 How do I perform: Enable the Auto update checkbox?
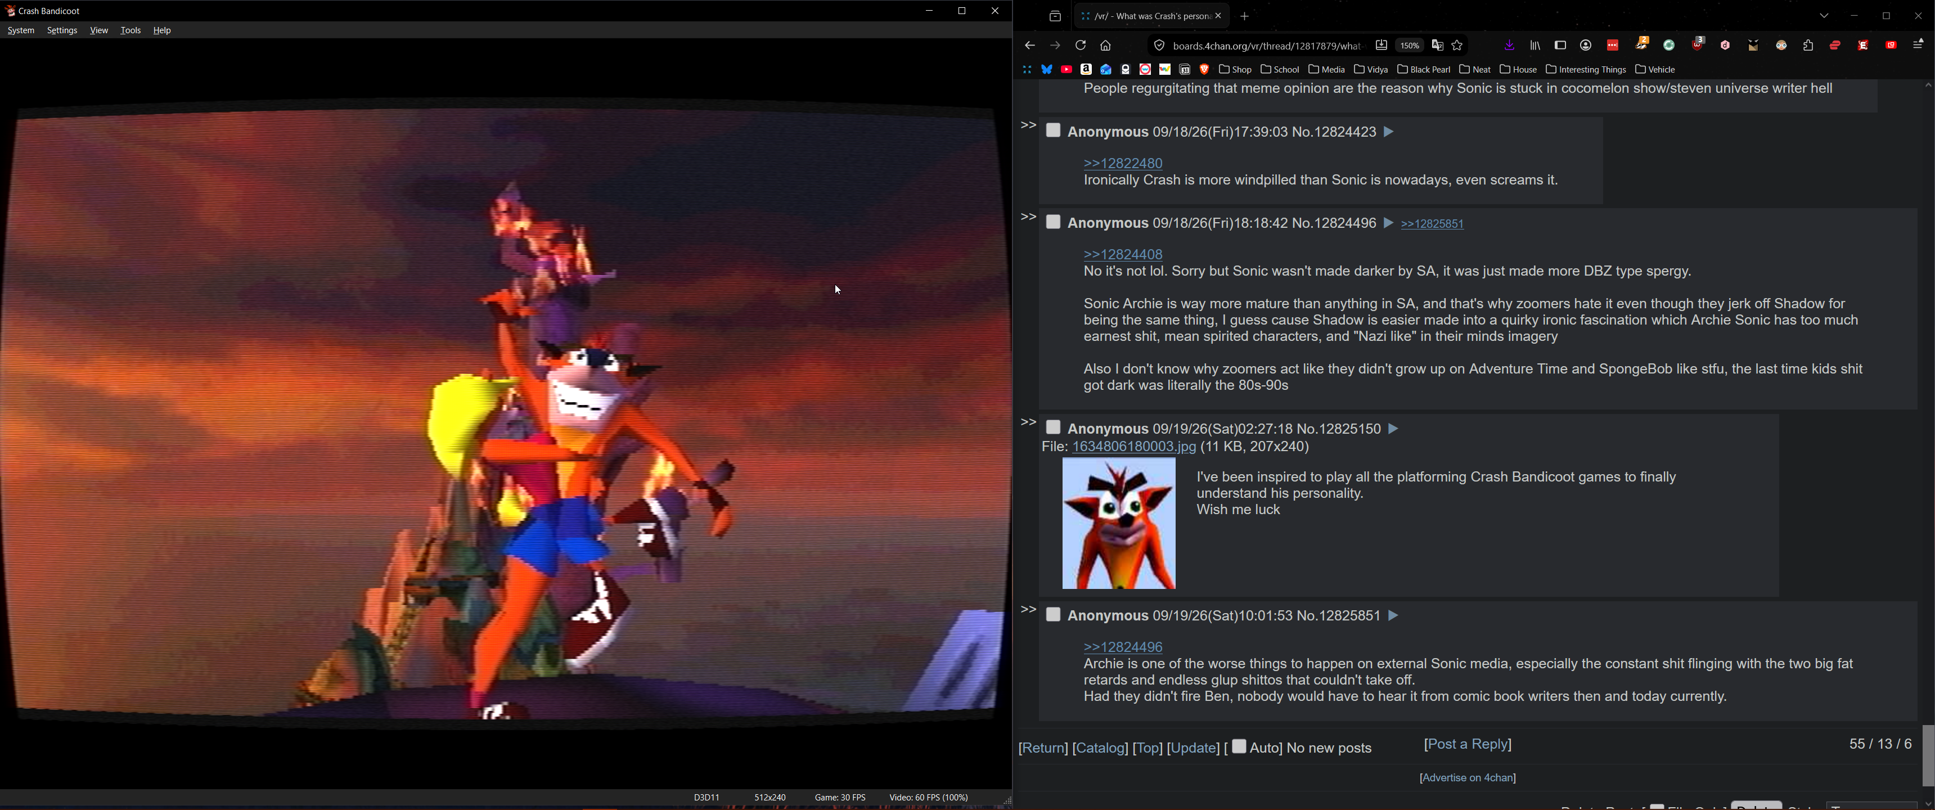(1239, 746)
